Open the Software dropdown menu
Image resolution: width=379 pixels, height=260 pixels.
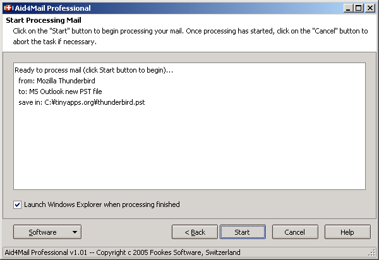click(x=47, y=232)
